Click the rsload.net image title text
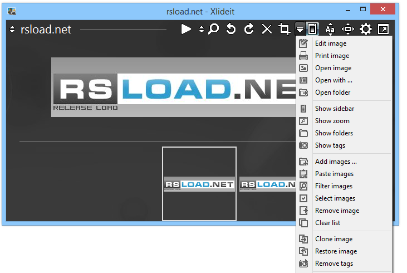The image size is (407, 273). (46, 30)
